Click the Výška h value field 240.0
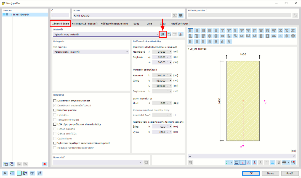 (x=159, y=132)
